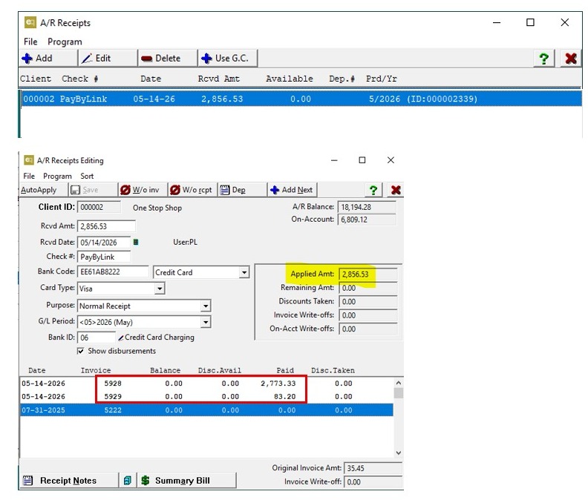Click scroll up arrow in invoice list

coord(398,383)
